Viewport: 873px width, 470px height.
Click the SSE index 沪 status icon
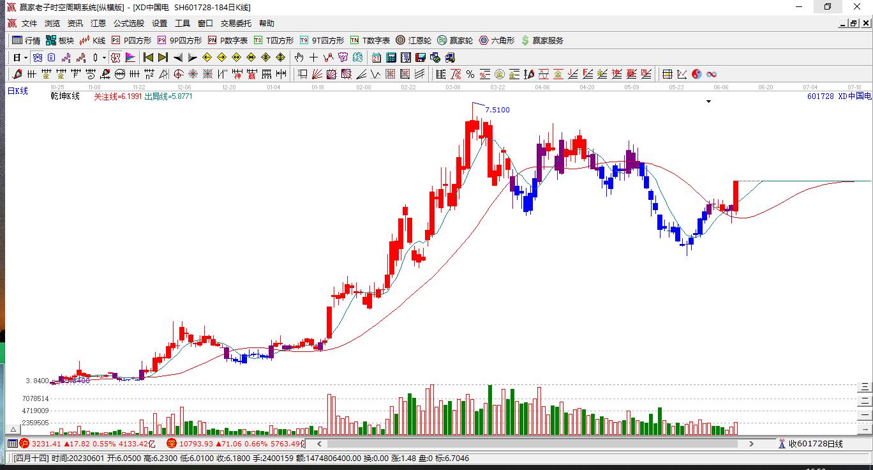point(24,444)
